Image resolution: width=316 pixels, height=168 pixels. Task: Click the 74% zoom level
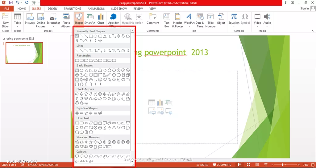(306, 165)
